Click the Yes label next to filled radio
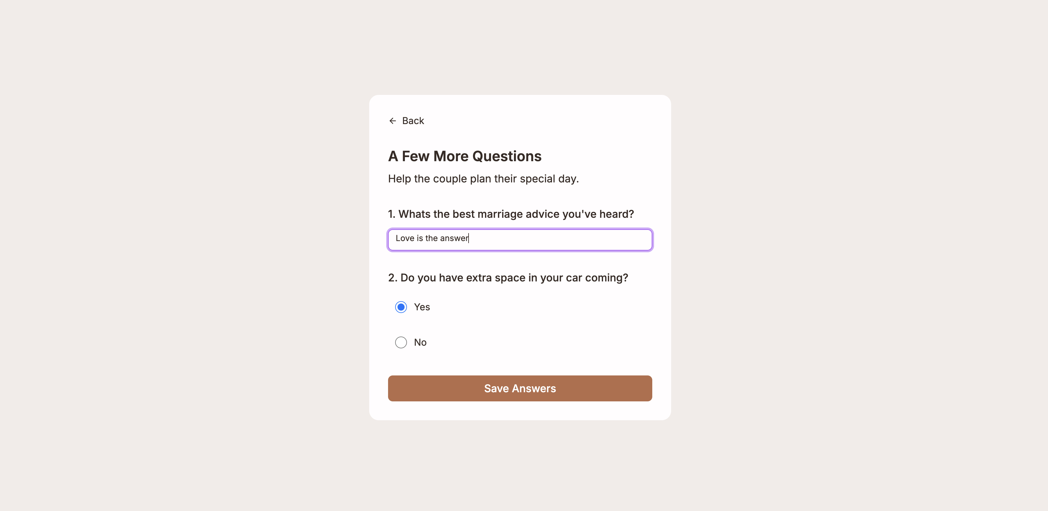Viewport: 1048px width, 511px height. (421, 307)
